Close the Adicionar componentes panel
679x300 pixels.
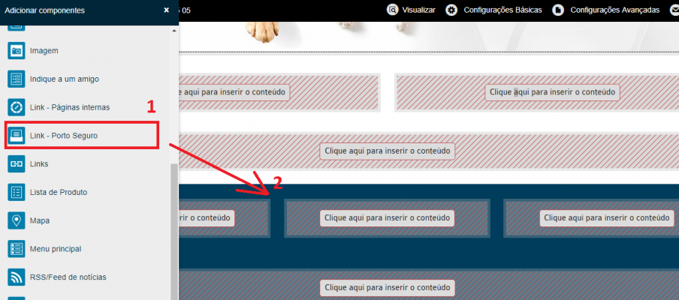(166, 10)
